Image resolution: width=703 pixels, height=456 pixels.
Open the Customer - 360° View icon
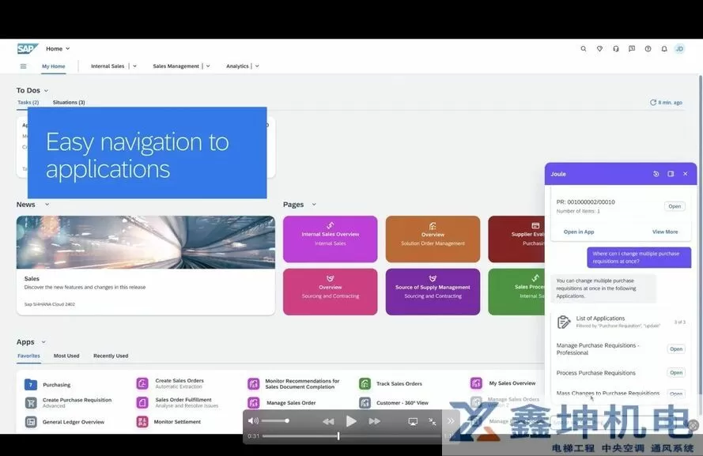pos(365,403)
